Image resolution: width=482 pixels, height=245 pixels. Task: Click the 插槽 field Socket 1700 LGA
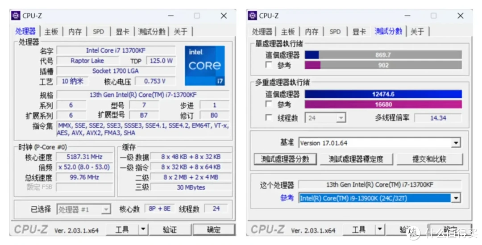116,71
